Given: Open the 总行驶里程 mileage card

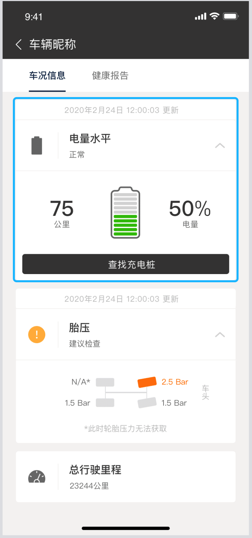Looking at the screenshot, I should (x=126, y=476).
